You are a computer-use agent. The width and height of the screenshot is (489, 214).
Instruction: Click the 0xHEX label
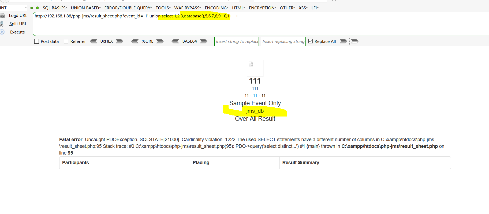click(107, 41)
